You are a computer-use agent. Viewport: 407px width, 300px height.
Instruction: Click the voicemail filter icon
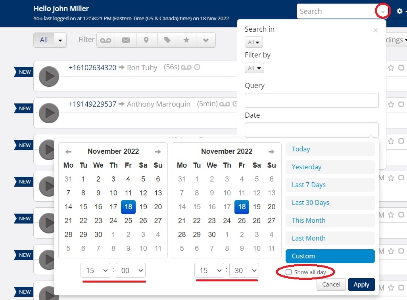click(x=106, y=40)
